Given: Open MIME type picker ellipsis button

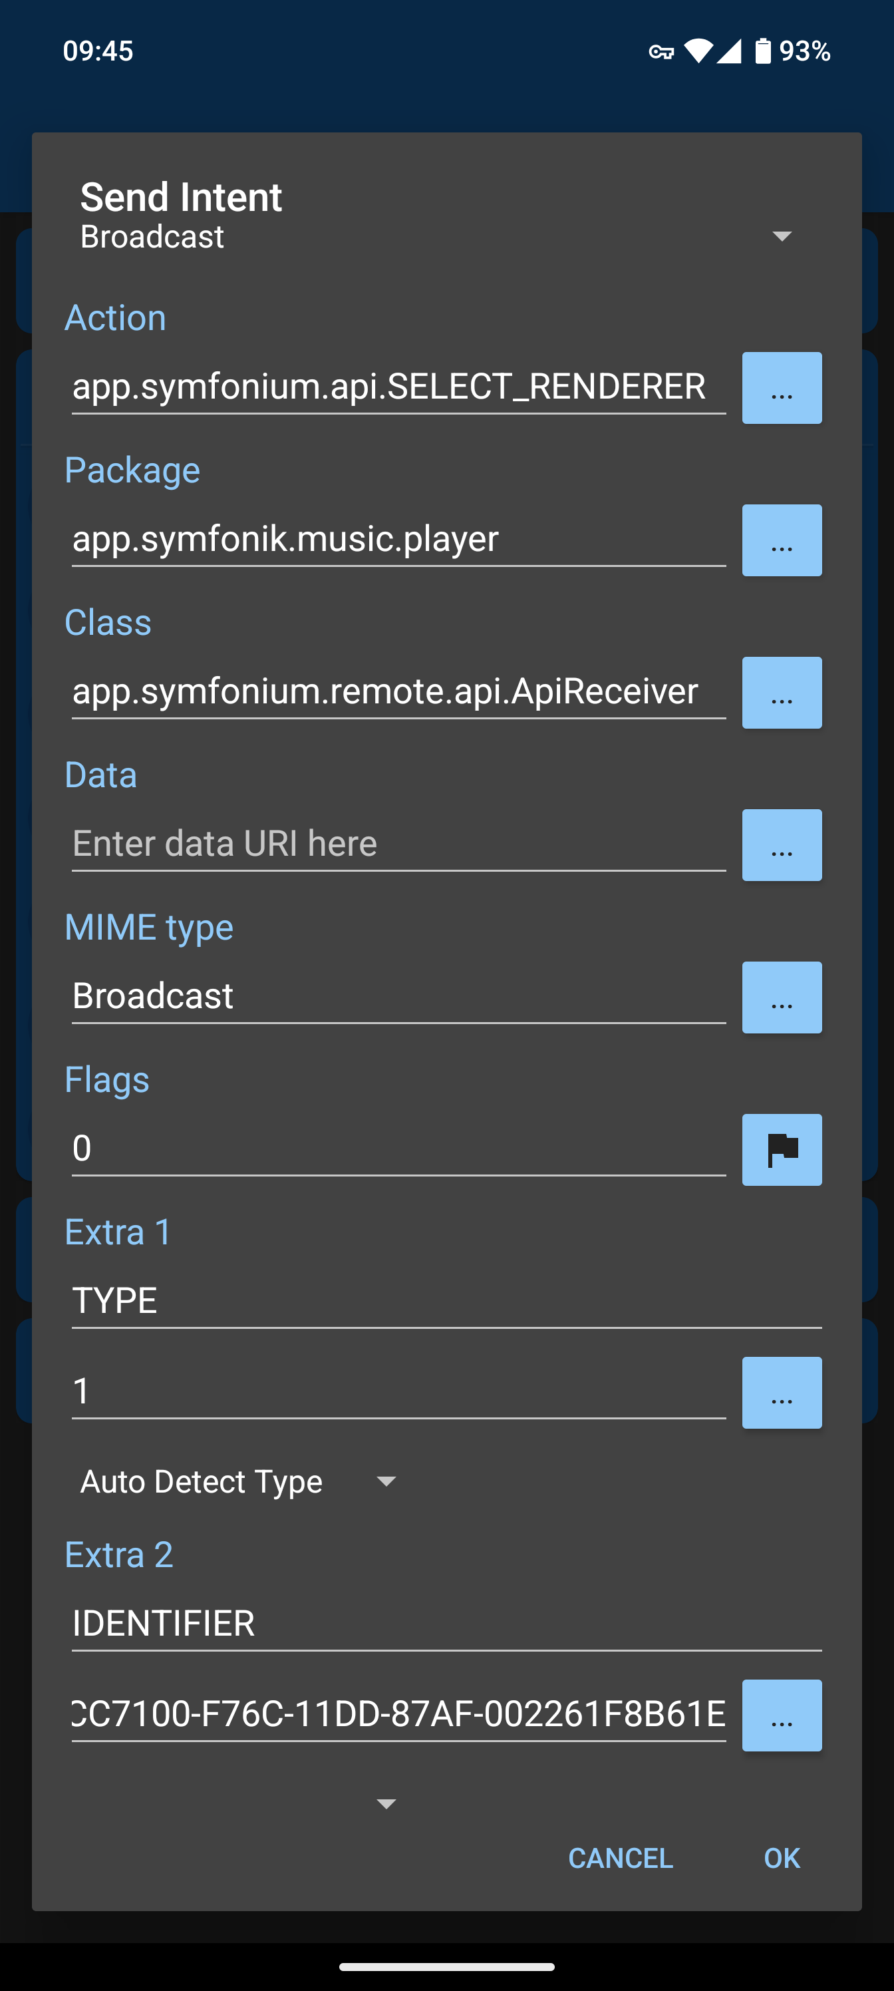Looking at the screenshot, I should click(781, 997).
